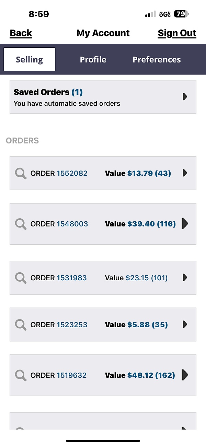Viewport: 206px width, 446px height.
Task: Expand order 1519632 with the arrow
Action: click(x=185, y=375)
